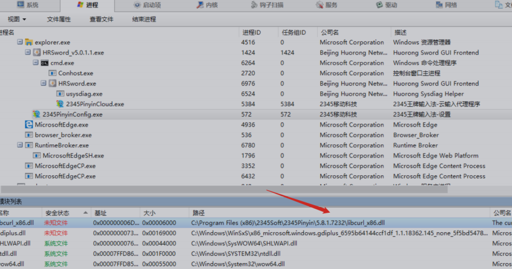Click Huorong Sysdiag Helper description

pyautogui.click(x=428, y=94)
